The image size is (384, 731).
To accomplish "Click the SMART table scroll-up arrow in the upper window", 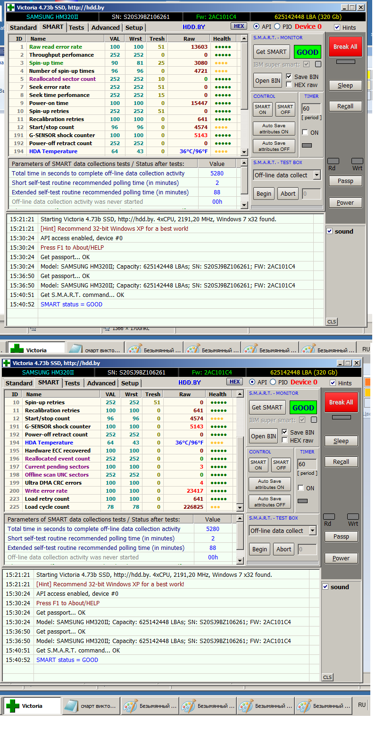I will tap(244, 39).
